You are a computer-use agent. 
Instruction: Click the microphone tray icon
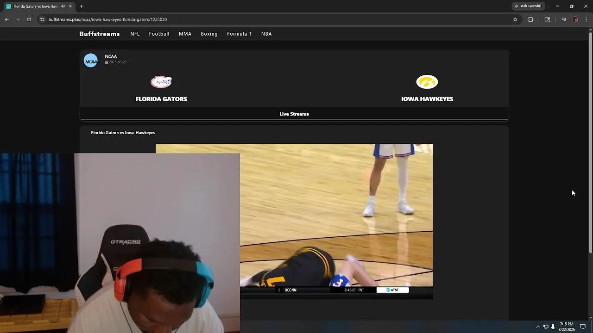tap(553, 327)
